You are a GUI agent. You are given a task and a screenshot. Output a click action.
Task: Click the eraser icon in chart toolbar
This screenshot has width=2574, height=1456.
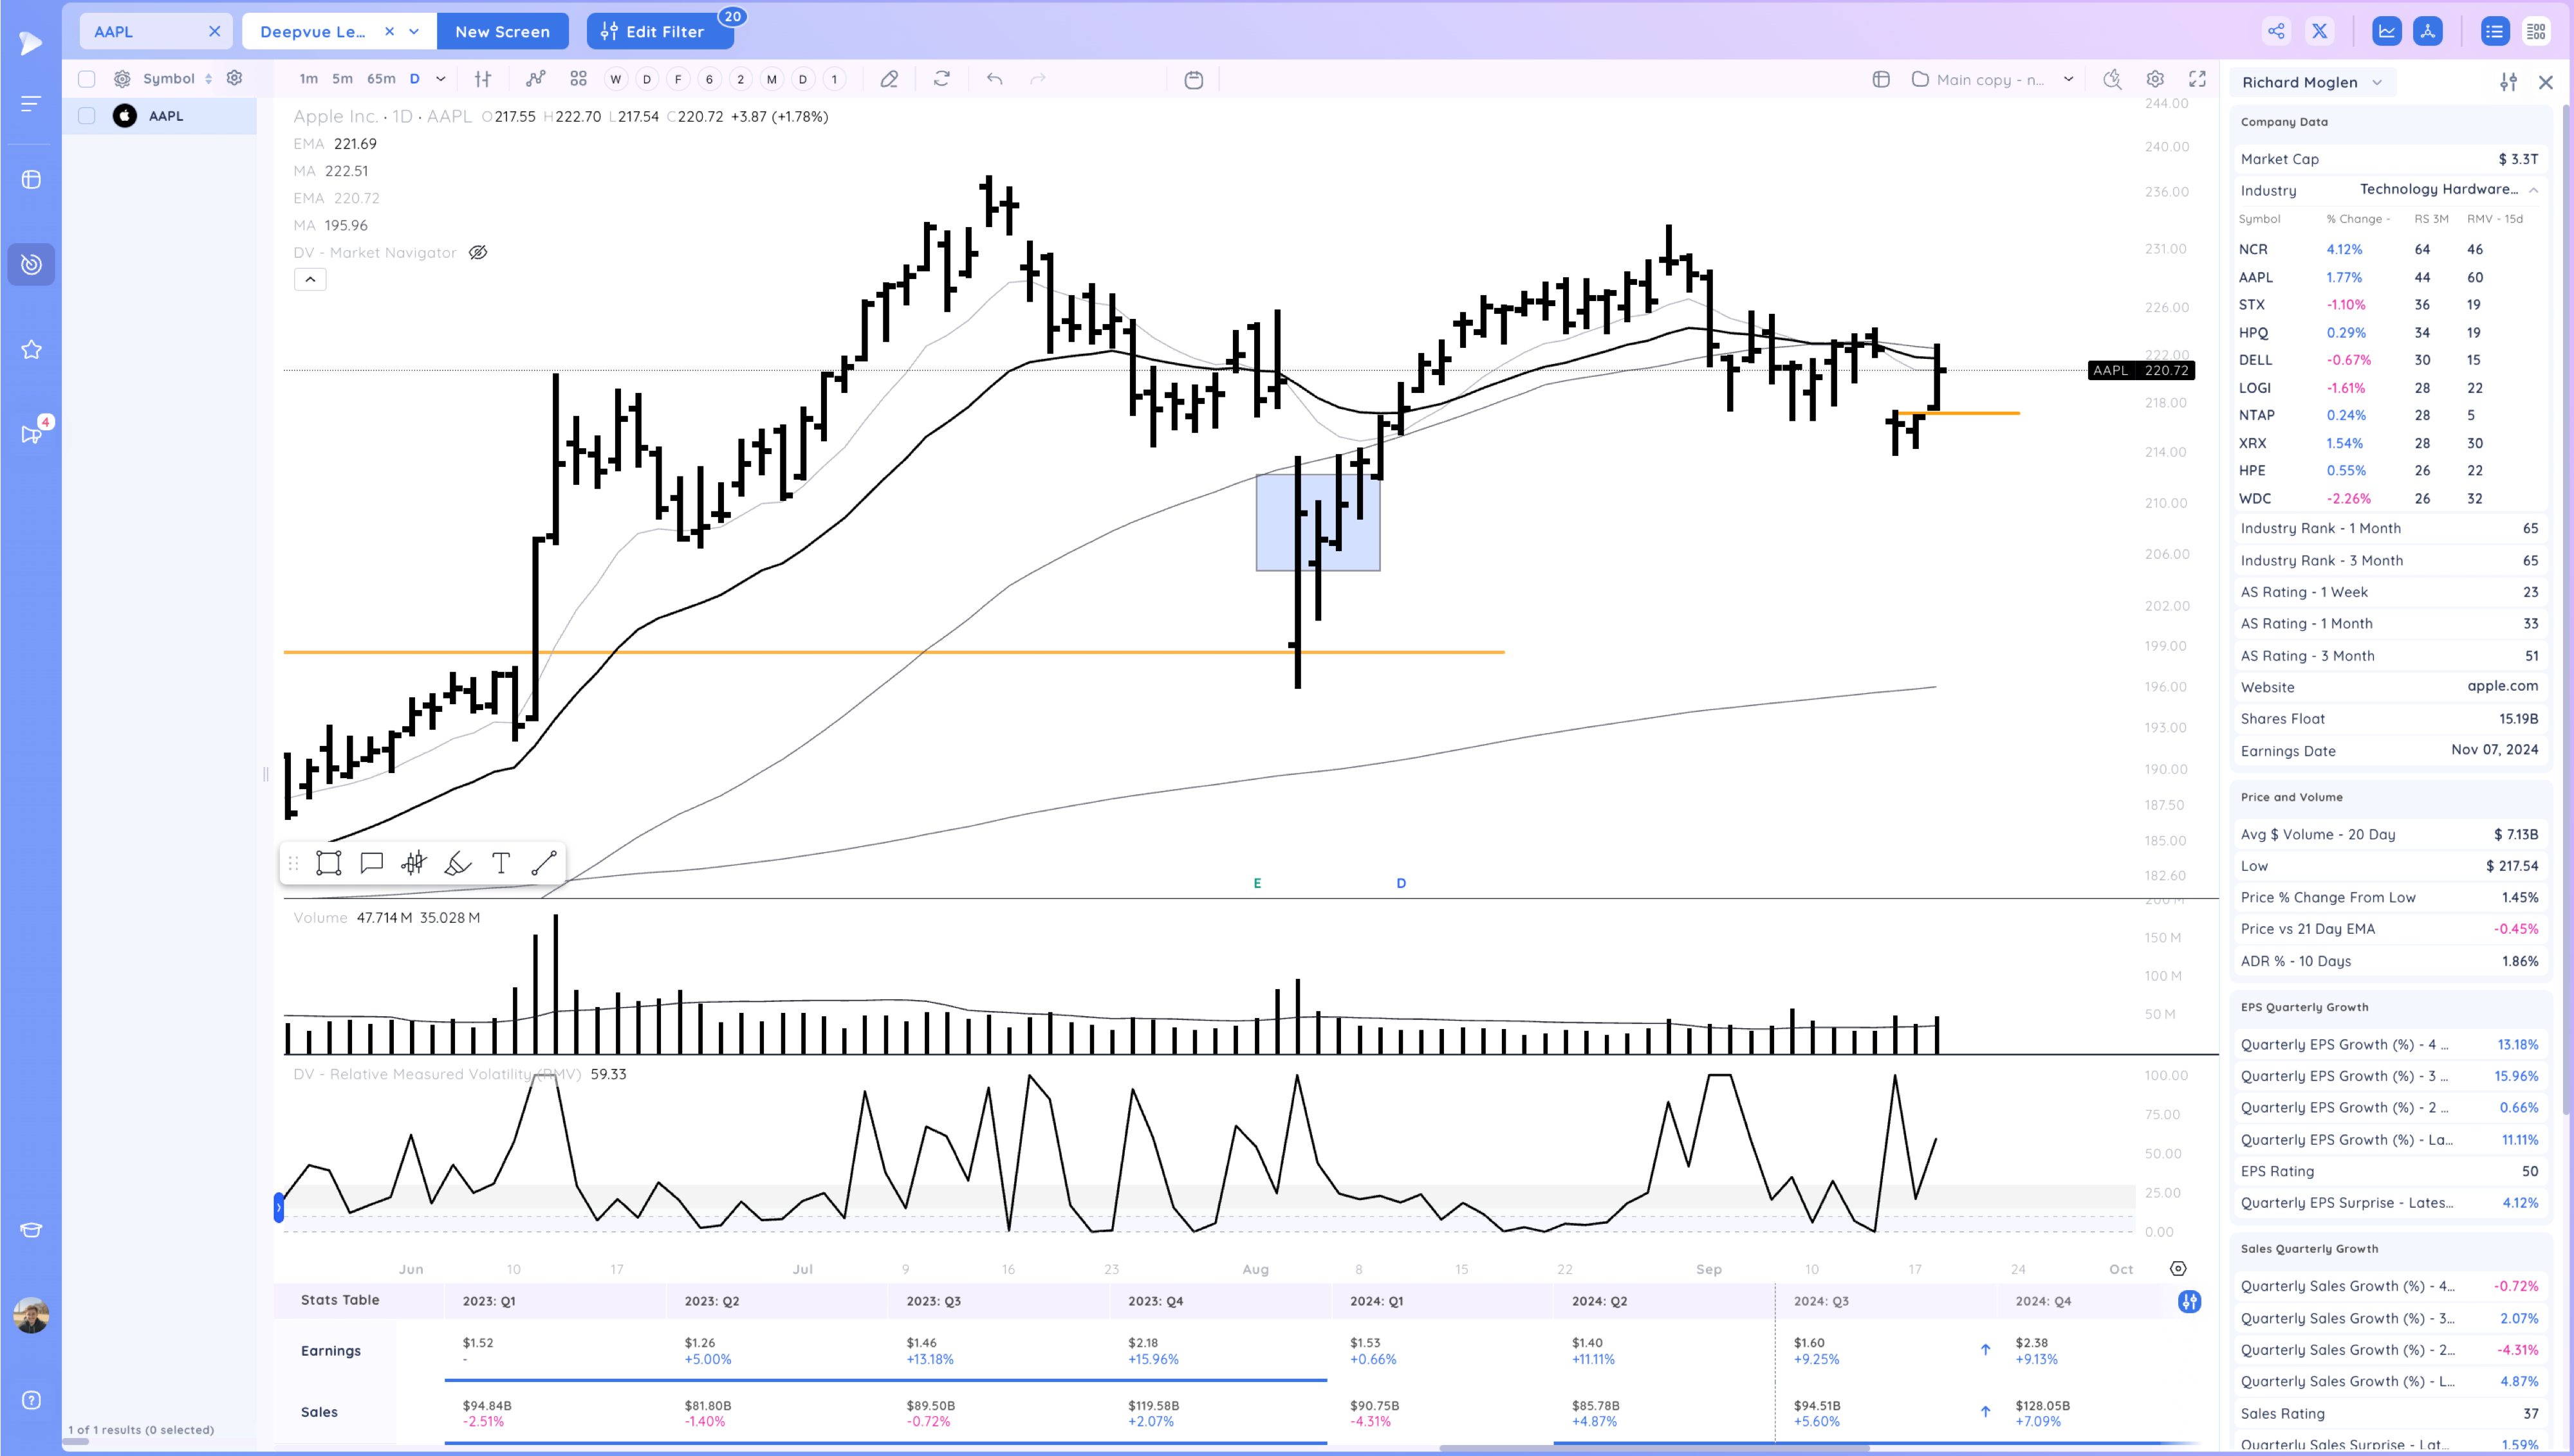coord(888,79)
